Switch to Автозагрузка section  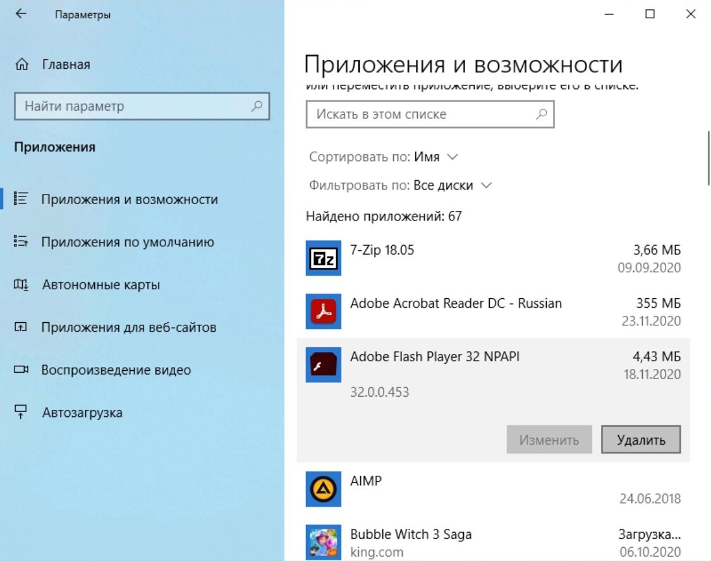click(x=82, y=413)
